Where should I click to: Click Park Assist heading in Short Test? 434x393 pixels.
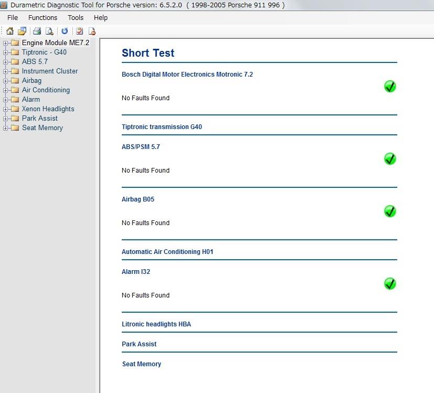click(139, 344)
